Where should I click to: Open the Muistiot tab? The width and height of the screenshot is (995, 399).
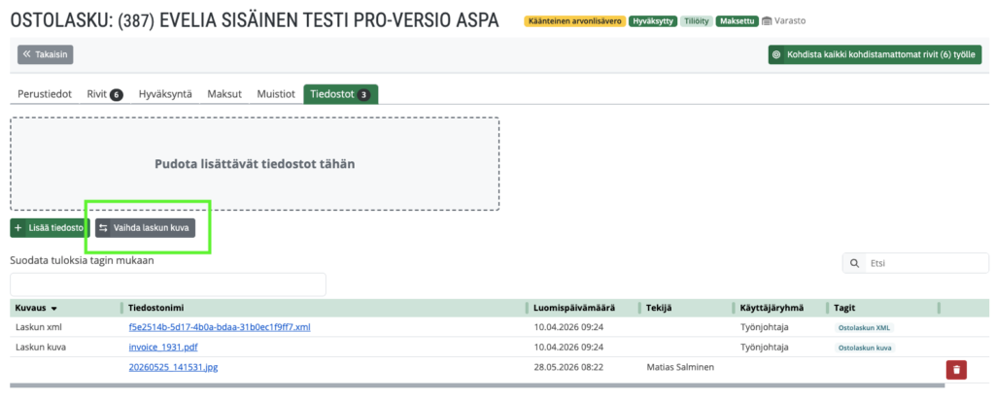tap(276, 94)
